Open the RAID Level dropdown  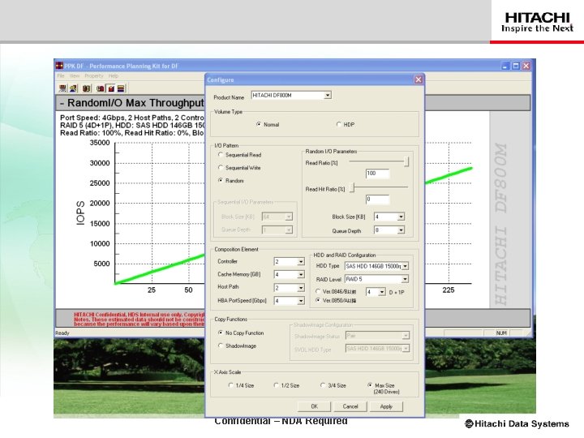click(406, 279)
